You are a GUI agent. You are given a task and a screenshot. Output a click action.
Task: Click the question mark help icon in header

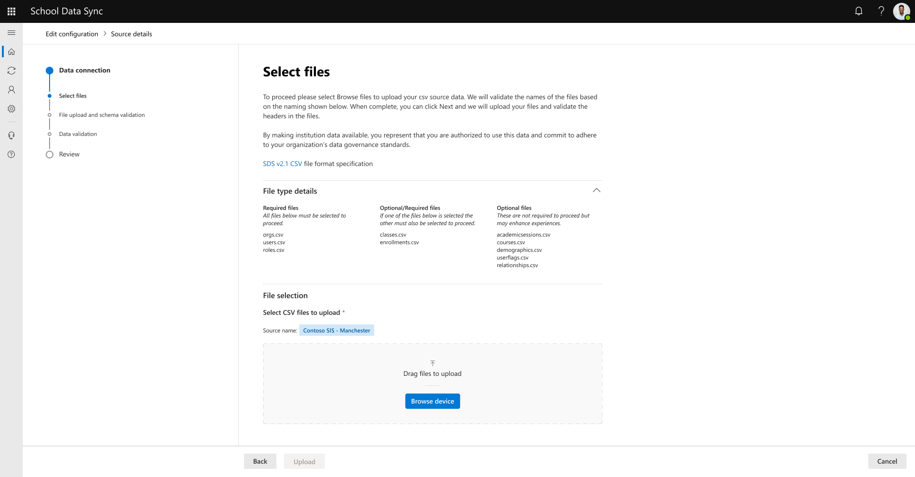[x=881, y=11]
